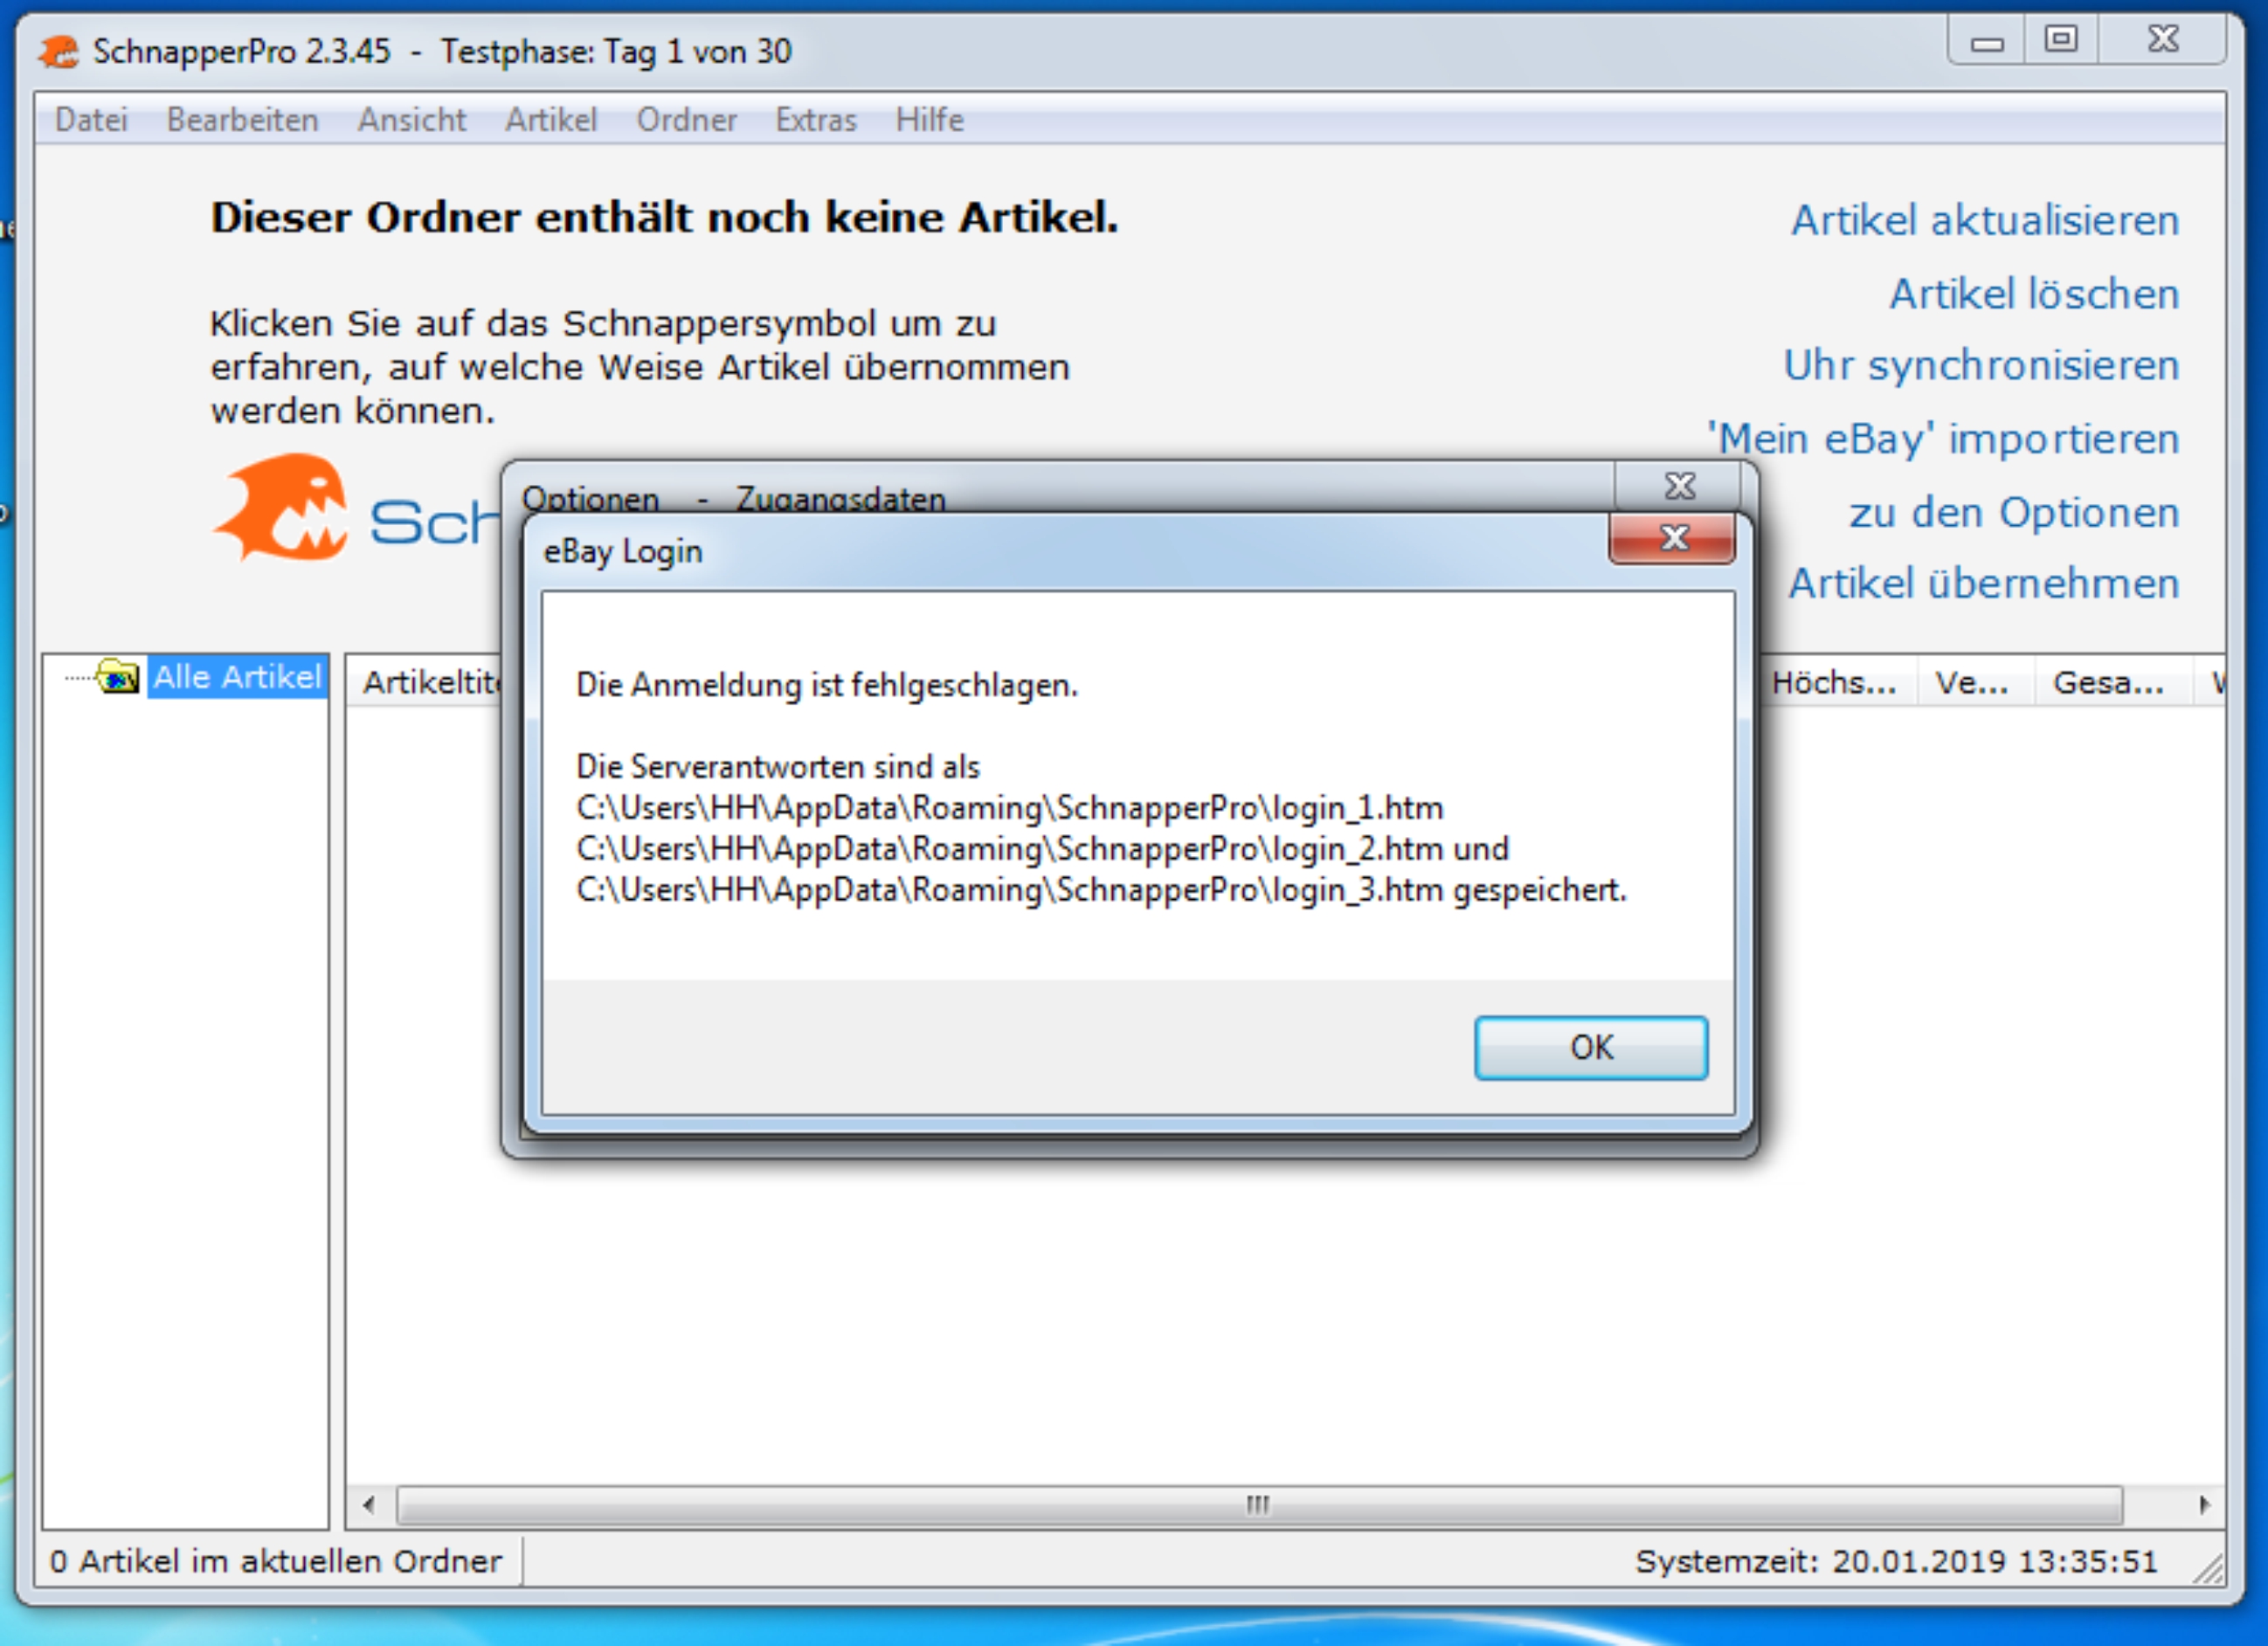The width and height of the screenshot is (2268, 1646).
Task: Click the horizontal scrollbar thumb
Action: point(1259,1505)
